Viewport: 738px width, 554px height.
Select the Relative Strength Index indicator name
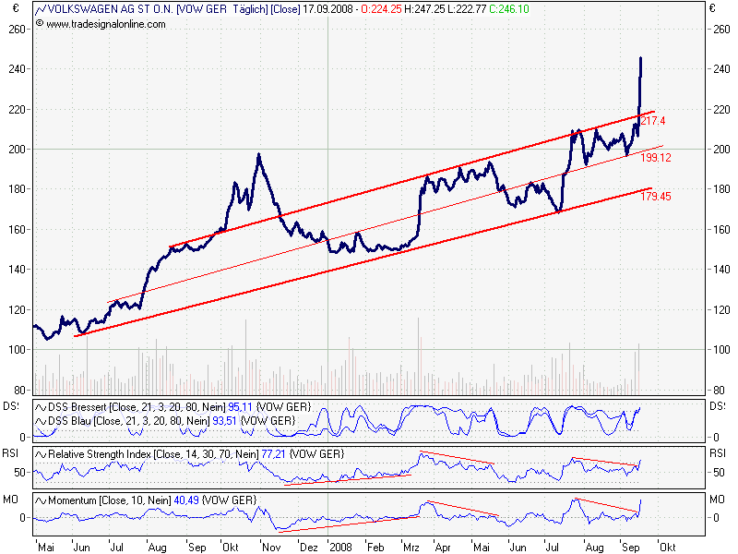[100, 454]
